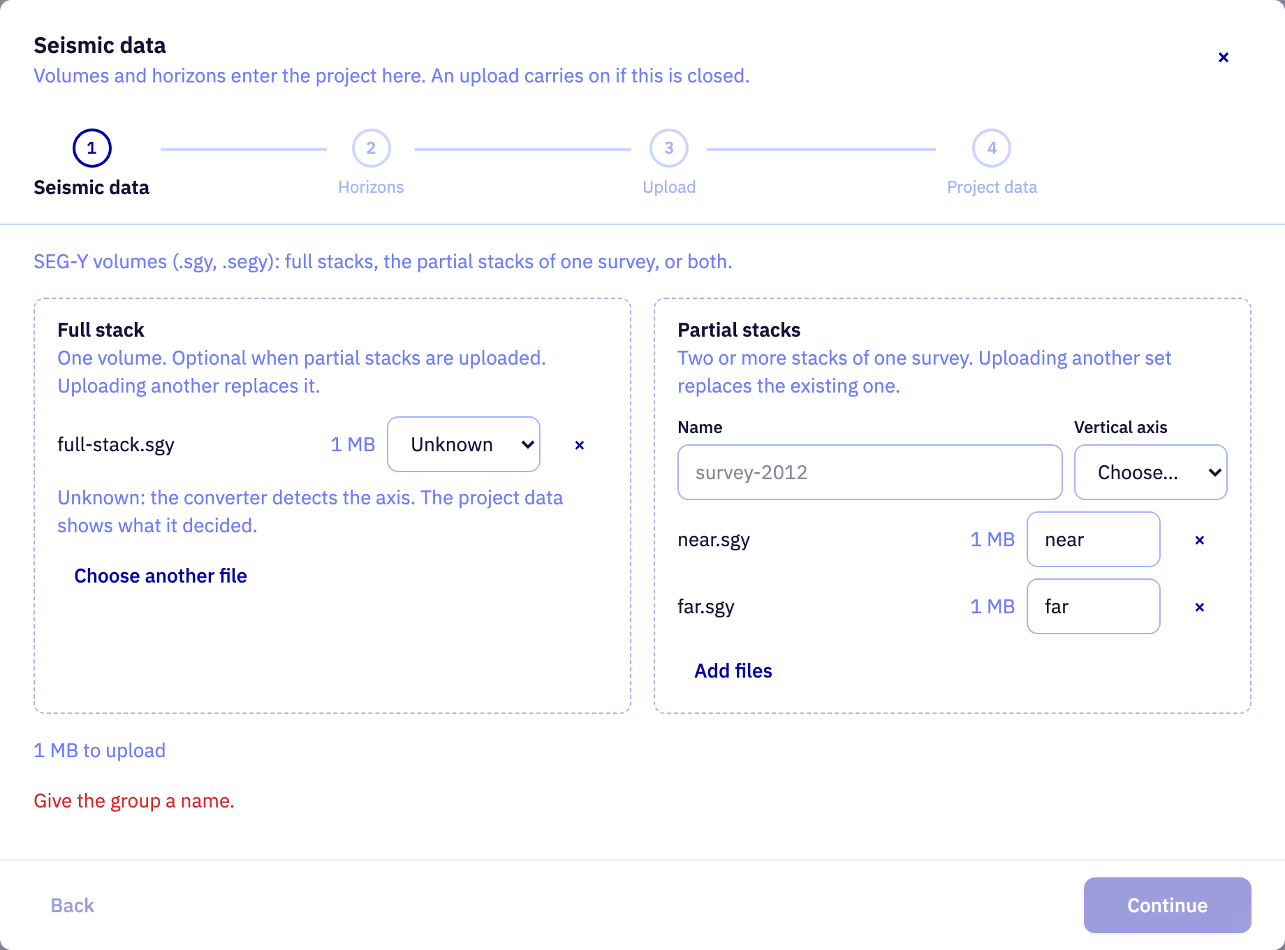The image size is (1285, 950).
Task: Edit the near stack label field
Action: (x=1093, y=539)
